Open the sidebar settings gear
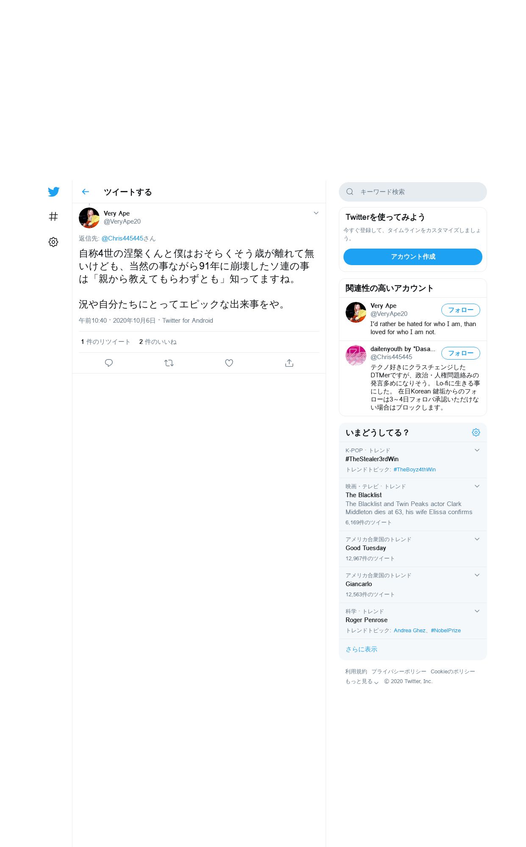 pyautogui.click(x=53, y=242)
